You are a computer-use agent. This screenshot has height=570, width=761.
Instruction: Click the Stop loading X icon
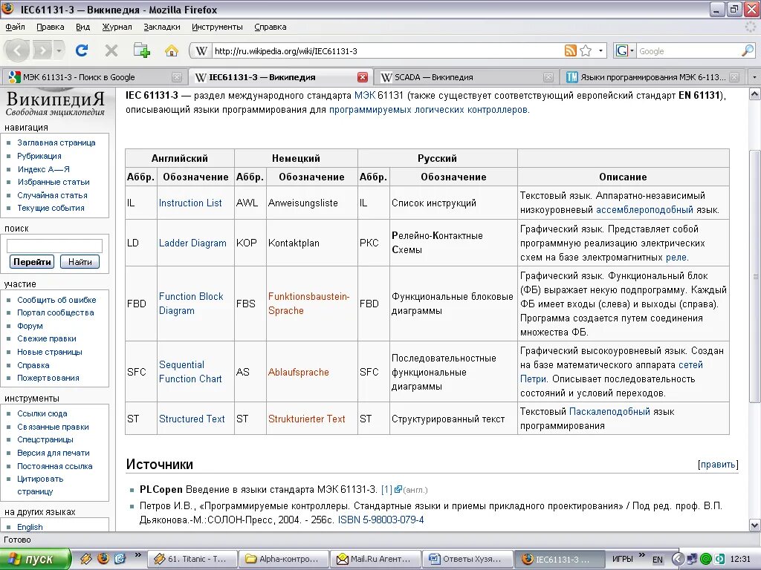(x=111, y=50)
